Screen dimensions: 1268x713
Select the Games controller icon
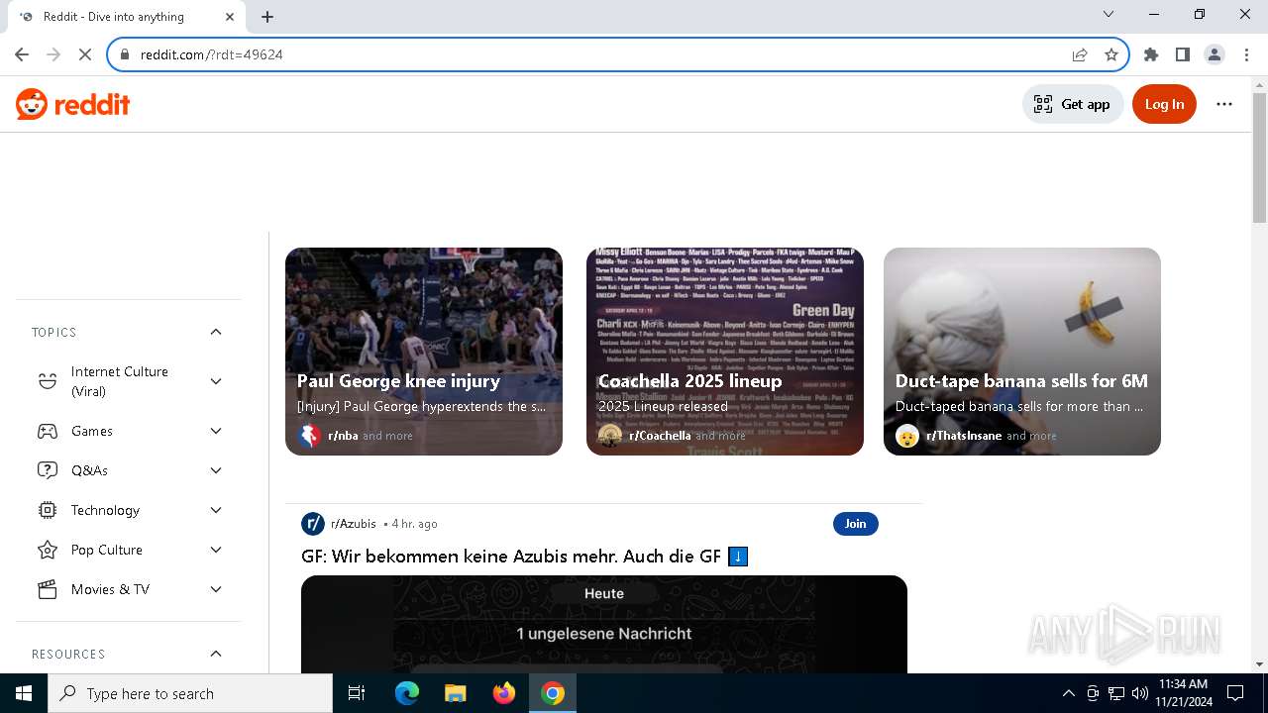pos(48,431)
